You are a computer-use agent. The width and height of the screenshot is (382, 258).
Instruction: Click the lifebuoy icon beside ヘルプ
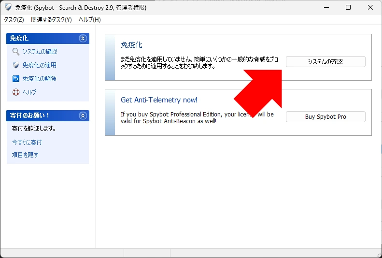coord(16,92)
